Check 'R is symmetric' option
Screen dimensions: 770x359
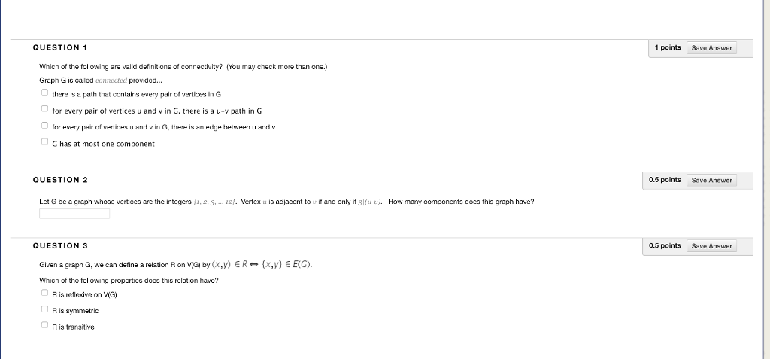pyautogui.click(x=44, y=309)
